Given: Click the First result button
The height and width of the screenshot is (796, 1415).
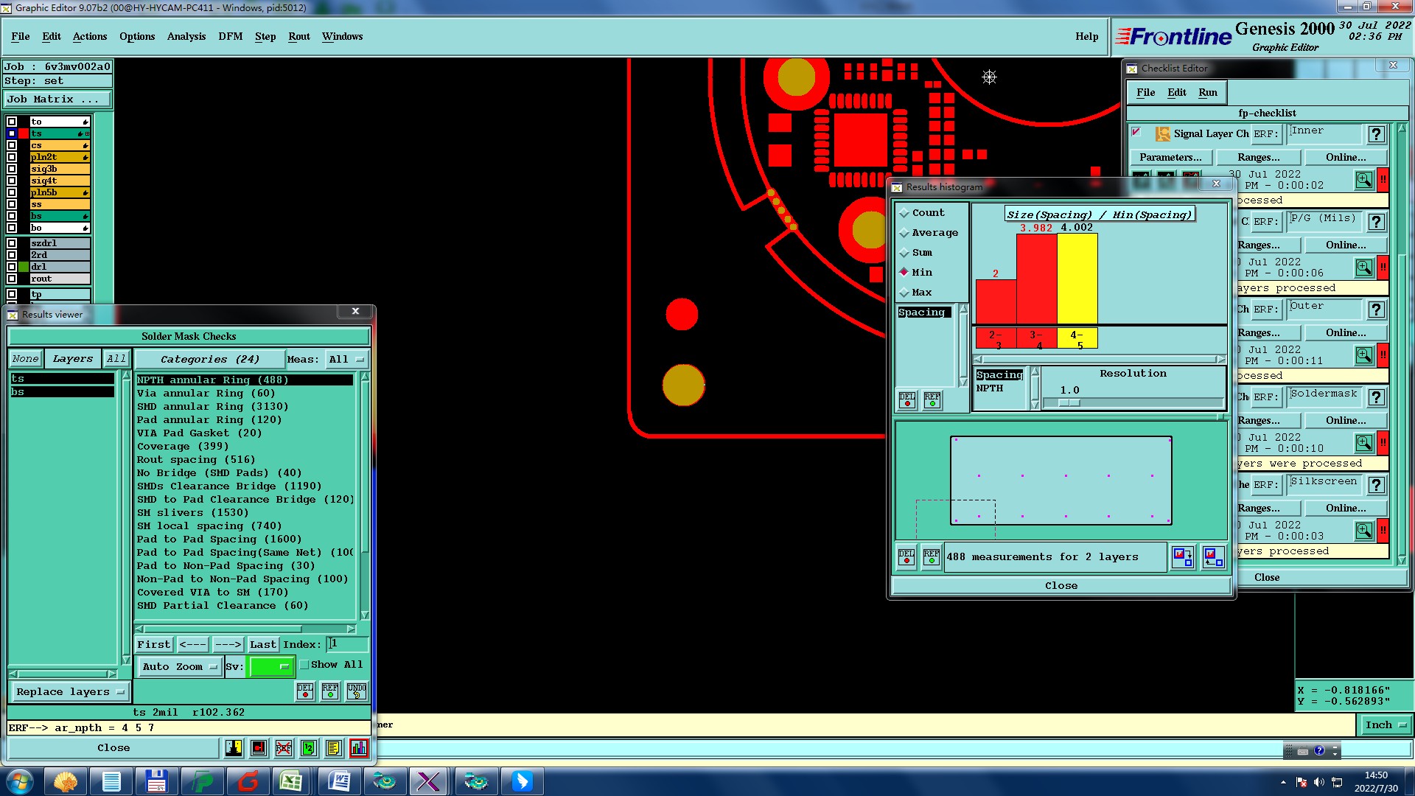Looking at the screenshot, I should point(153,645).
